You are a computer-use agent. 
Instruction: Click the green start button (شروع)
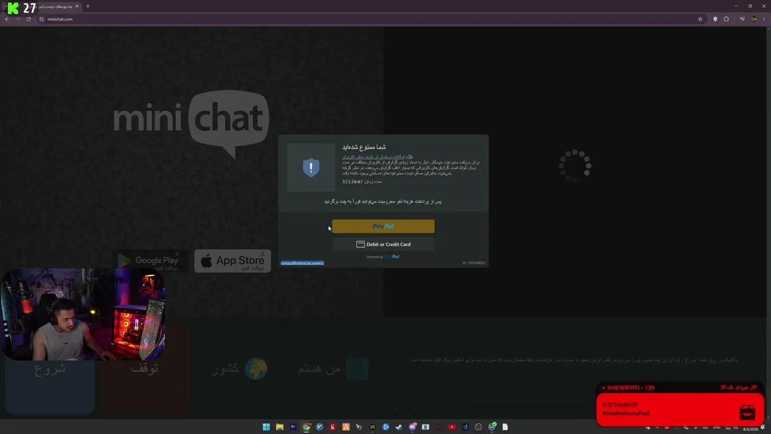[50, 369]
